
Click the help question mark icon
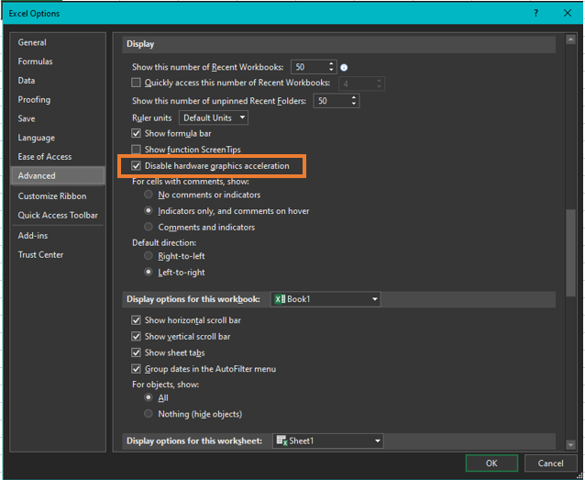point(535,14)
